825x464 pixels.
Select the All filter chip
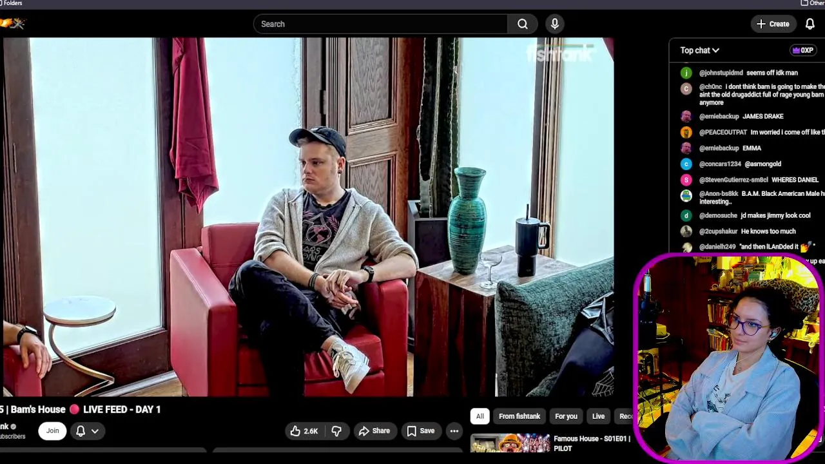coord(480,416)
